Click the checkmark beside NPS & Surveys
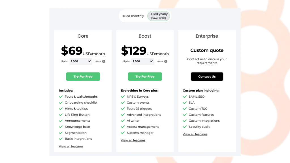 (123, 96)
